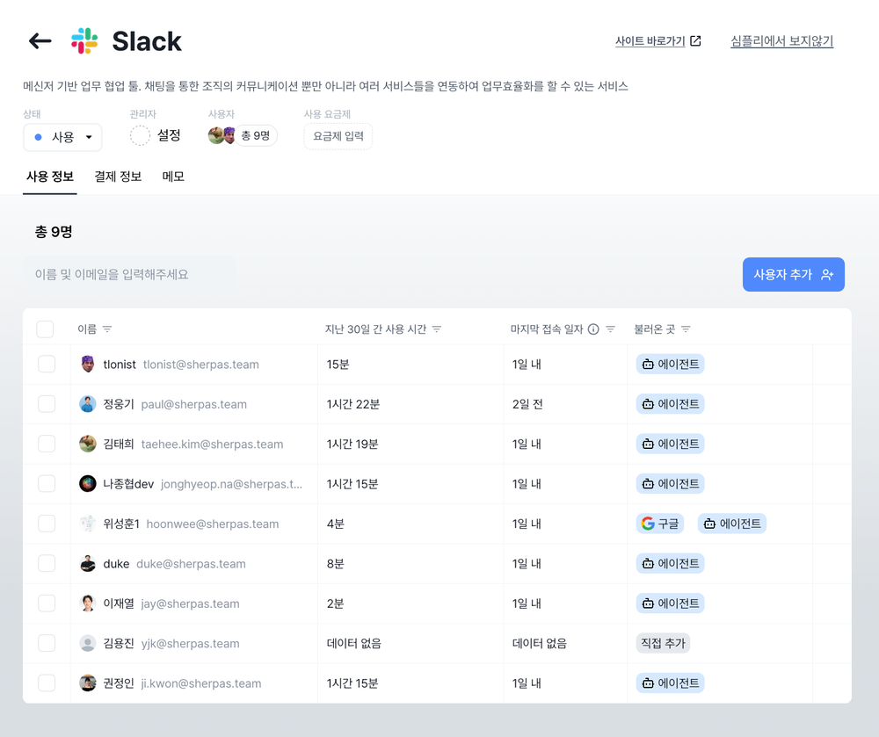Click the email hoonwee@sherpas.team
Screen dimensions: 879x737
(x=213, y=524)
